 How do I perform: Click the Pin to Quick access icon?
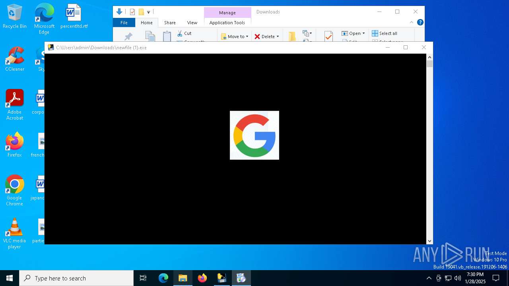pos(128,37)
